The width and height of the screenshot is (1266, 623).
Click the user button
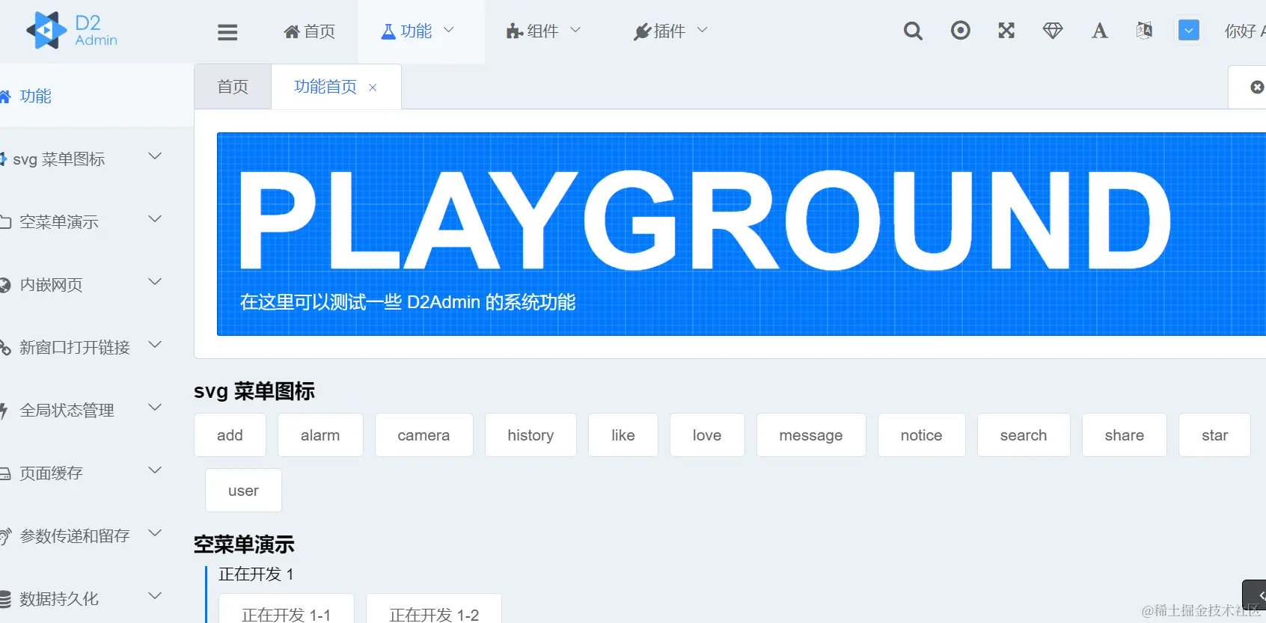[243, 491]
